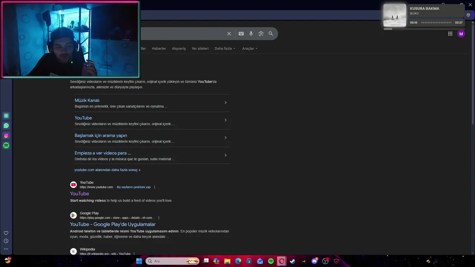475x267 pixels.
Task: Open the on-screen keyboard input tool
Action: (241, 34)
